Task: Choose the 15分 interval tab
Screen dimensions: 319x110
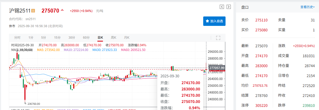Action: [x=57, y=38]
